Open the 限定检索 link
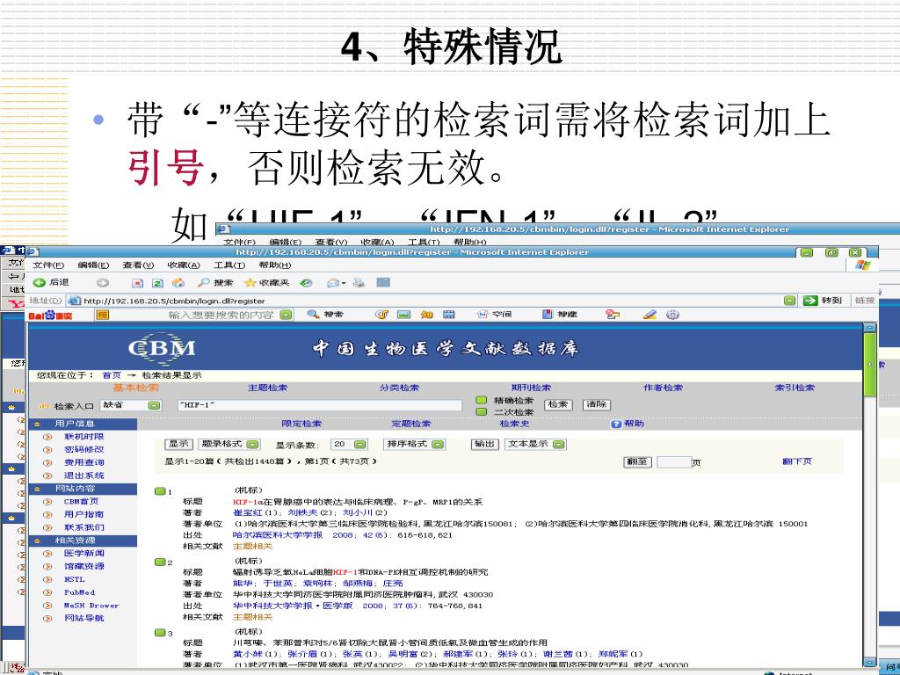The height and width of the screenshot is (675, 900). coord(302,424)
